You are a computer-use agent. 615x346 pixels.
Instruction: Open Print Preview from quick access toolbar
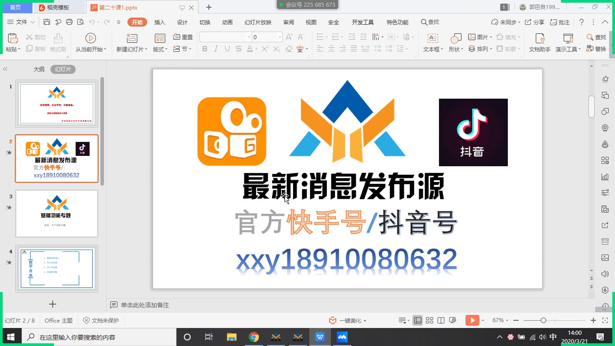point(81,22)
